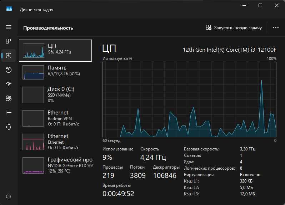Screen dimensions: 285x205
Task: Go to the Processes page icon
Action: 9,41
